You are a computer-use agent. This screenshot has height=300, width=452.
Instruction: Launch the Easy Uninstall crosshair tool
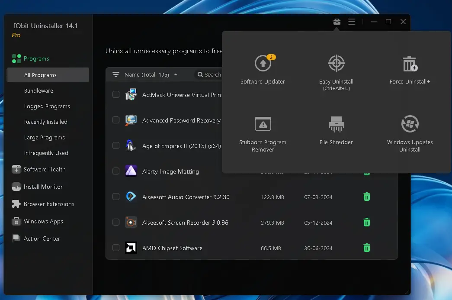(x=336, y=69)
